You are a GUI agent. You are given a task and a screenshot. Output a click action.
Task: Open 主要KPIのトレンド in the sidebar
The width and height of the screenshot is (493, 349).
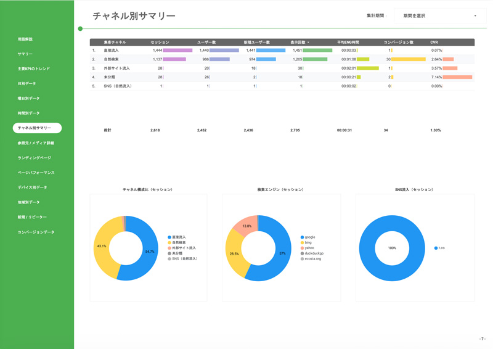(x=34, y=69)
